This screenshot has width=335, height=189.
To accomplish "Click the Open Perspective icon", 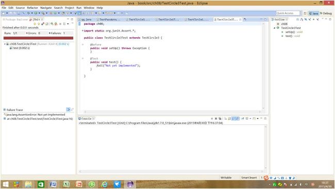I will click(305, 13).
